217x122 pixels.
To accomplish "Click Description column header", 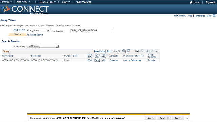I will pos(36,56).
